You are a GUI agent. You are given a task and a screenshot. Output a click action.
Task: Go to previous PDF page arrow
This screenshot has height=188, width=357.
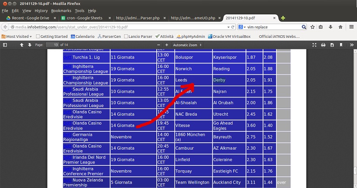click(x=22, y=45)
